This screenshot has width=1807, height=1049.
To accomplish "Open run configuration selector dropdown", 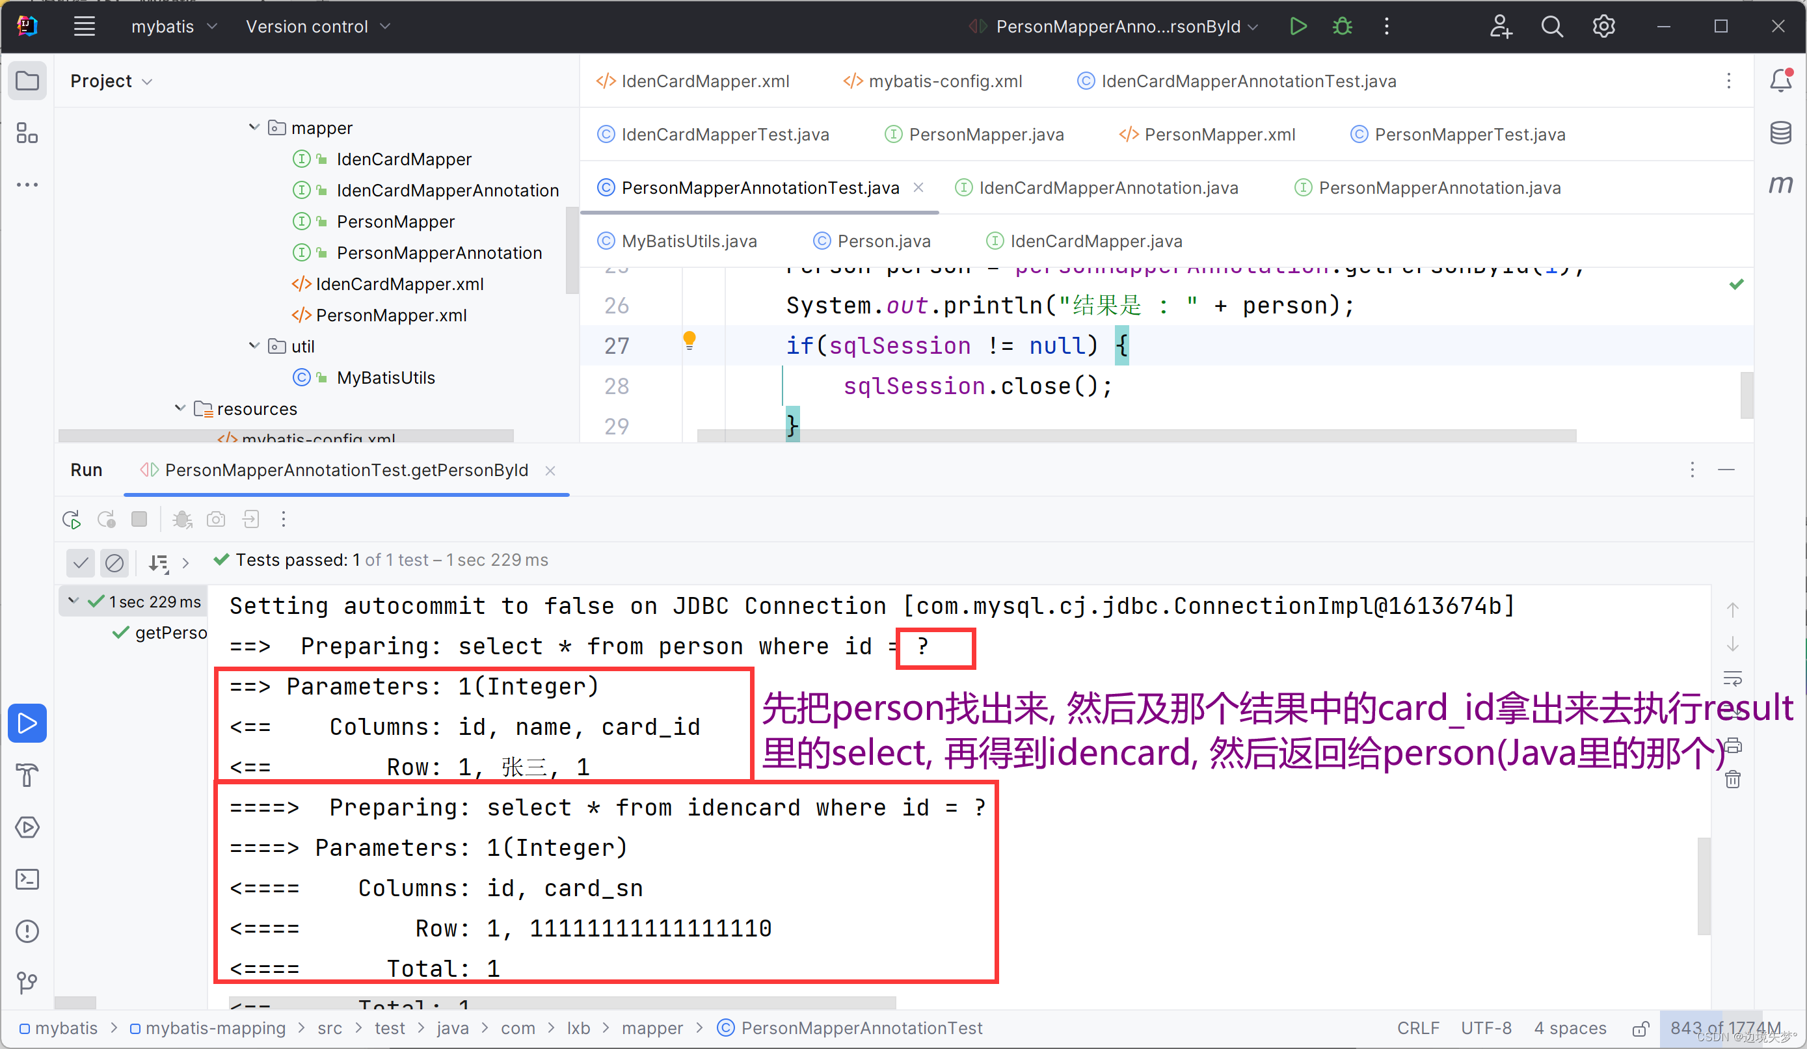I will [x=1114, y=27].
